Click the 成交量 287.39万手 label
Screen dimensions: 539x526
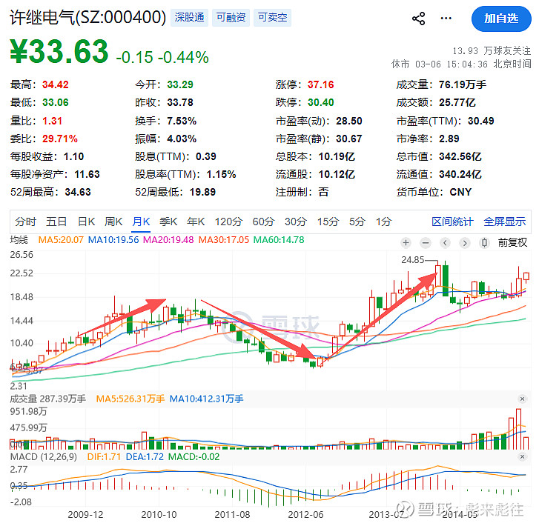pos(47,399)
